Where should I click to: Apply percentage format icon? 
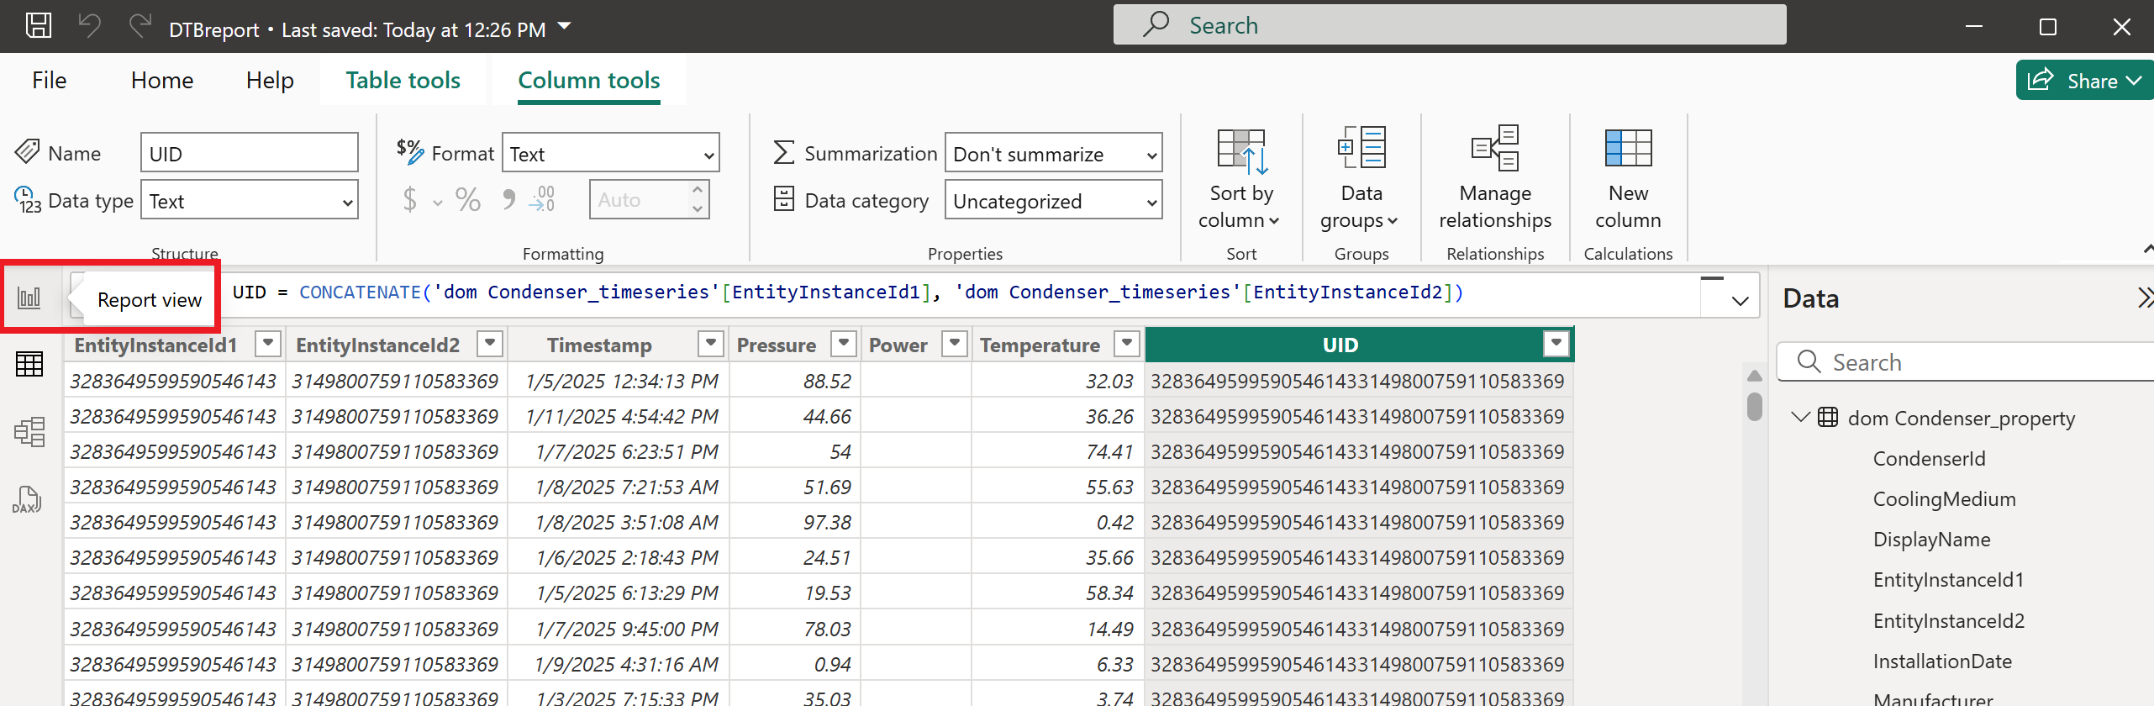(468, 200)
